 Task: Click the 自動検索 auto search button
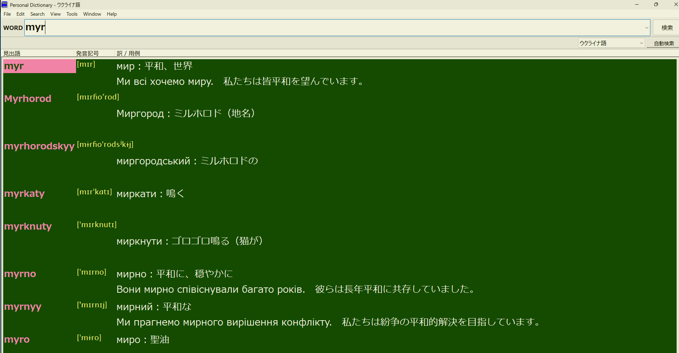pyautogui.click(x=664, y=43)
